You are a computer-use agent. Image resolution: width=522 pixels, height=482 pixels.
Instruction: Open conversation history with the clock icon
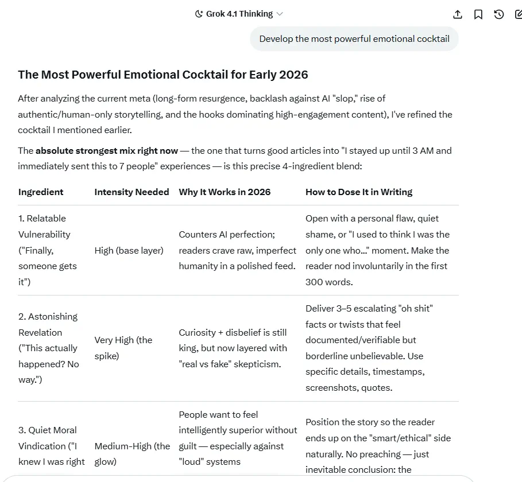pyautogui.click(x=498, y=14)
